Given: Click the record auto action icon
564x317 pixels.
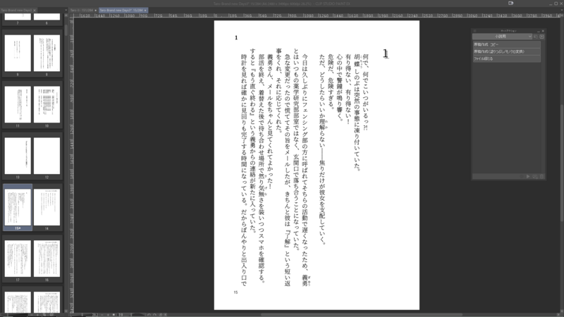Looking at the screenshot, I should pos(521,177).
